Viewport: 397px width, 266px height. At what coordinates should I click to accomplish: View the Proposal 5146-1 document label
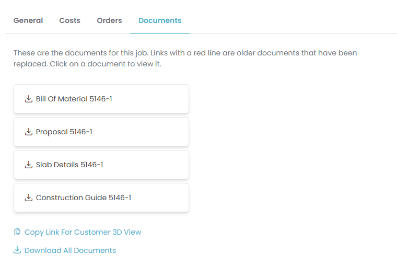point(64,132)
